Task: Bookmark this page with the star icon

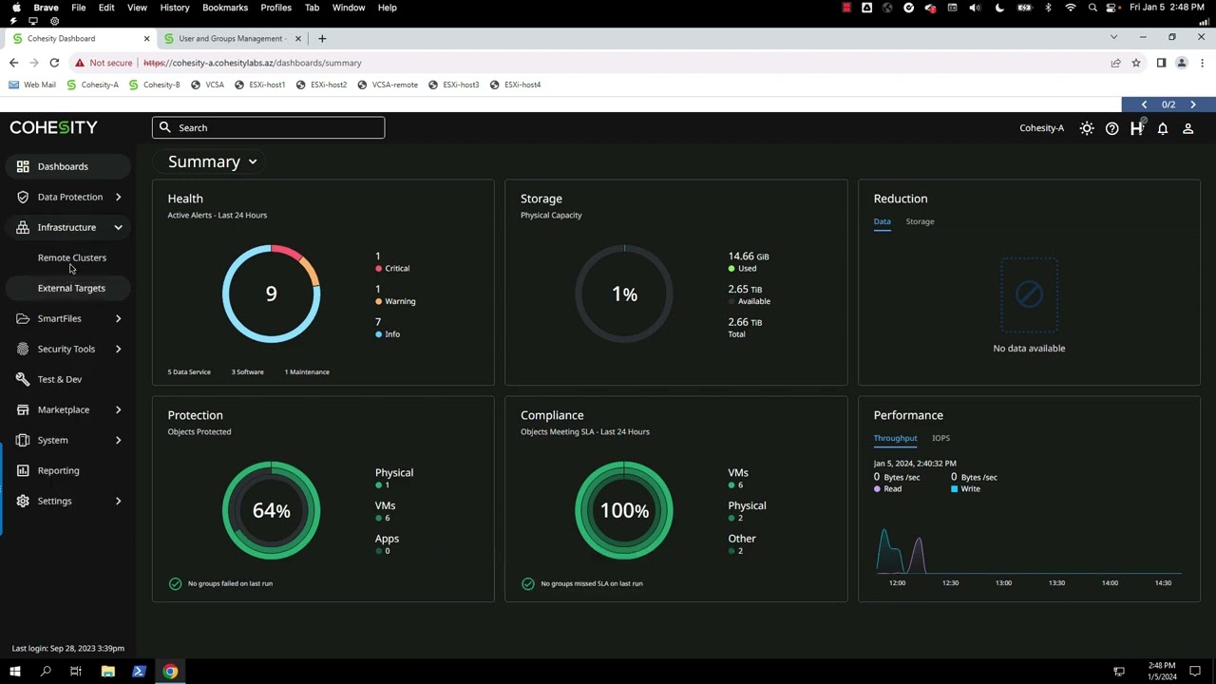Action: pyautogui.click(x=1135, y=63)
